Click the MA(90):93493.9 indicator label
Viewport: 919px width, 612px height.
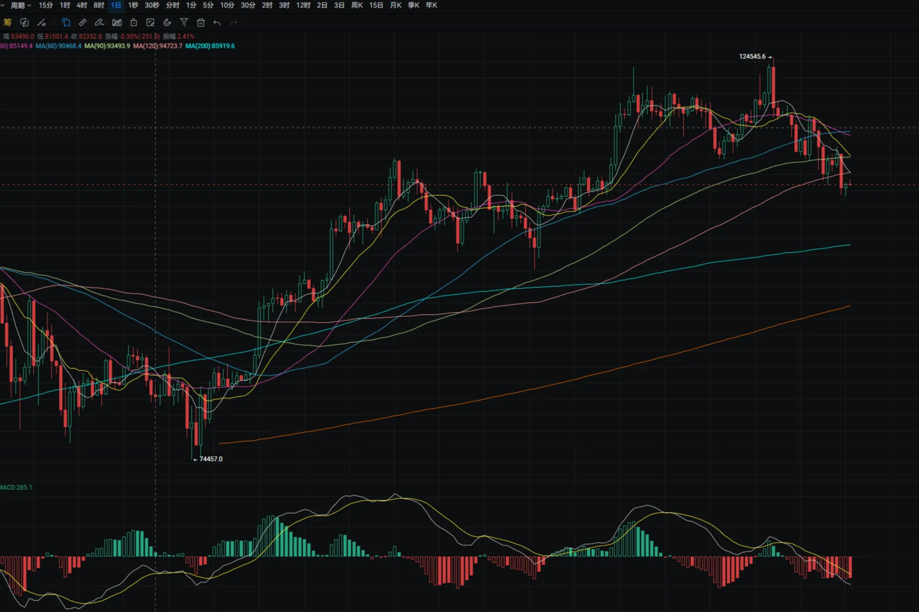[107, 46]
